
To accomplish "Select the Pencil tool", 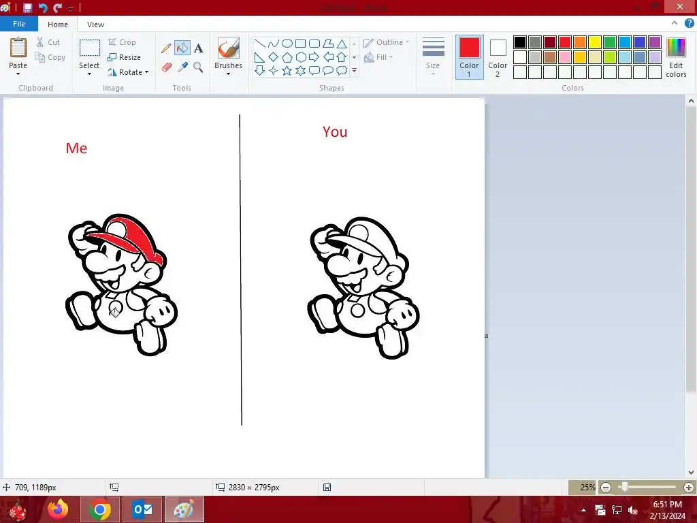I will 166,48.
